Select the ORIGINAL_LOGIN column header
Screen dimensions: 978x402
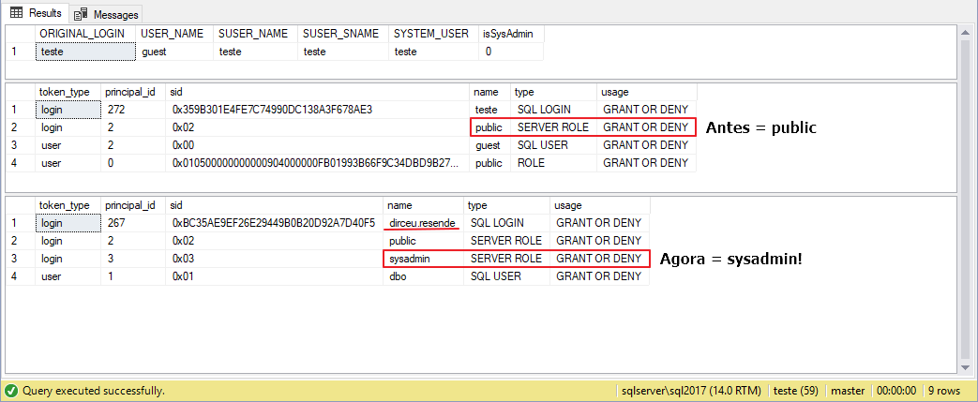click(86, 34)
